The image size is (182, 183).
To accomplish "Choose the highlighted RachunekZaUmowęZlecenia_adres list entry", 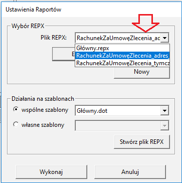I will click(x=122, y=56).
